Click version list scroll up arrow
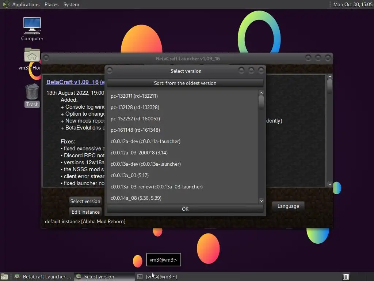The height and width of the screenshot is (281, 374). point(261,93)
